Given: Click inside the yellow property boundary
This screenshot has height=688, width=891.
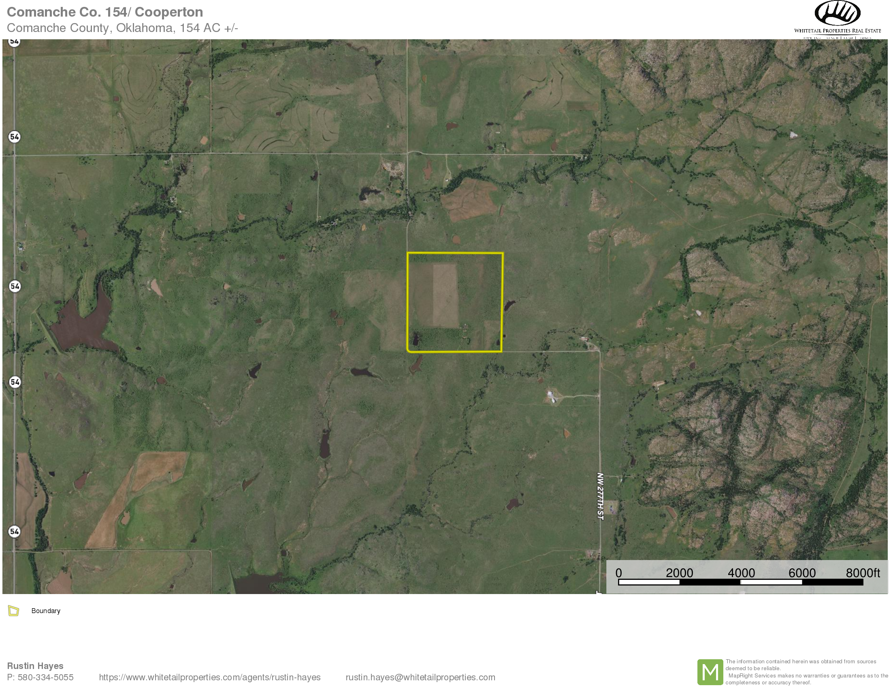Looking at the screenshot, I should tap(455, 302).
